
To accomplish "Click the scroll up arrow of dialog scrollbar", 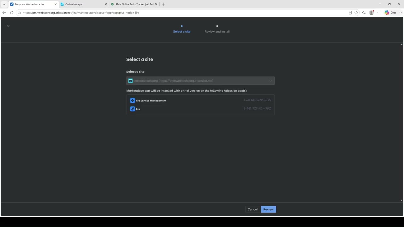I will (x=401, y=44).
